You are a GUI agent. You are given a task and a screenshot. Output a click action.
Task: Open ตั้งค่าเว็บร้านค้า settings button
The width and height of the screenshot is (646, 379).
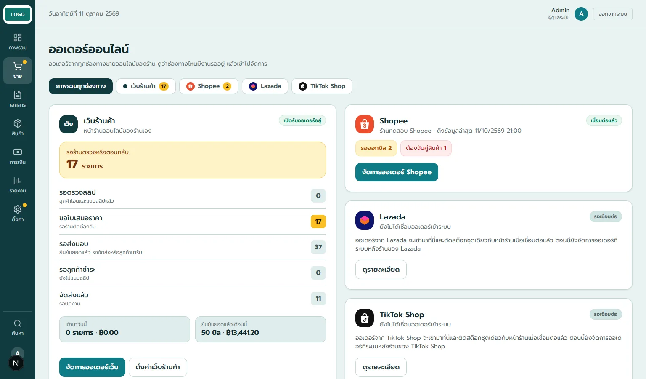click(x=158, y=367)
